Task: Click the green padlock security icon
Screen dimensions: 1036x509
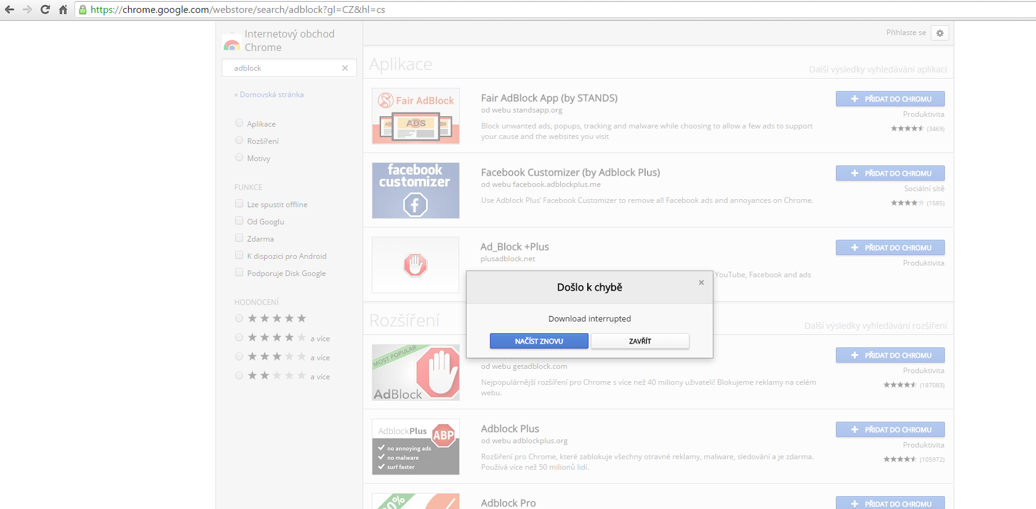Action: click(82, 9)
